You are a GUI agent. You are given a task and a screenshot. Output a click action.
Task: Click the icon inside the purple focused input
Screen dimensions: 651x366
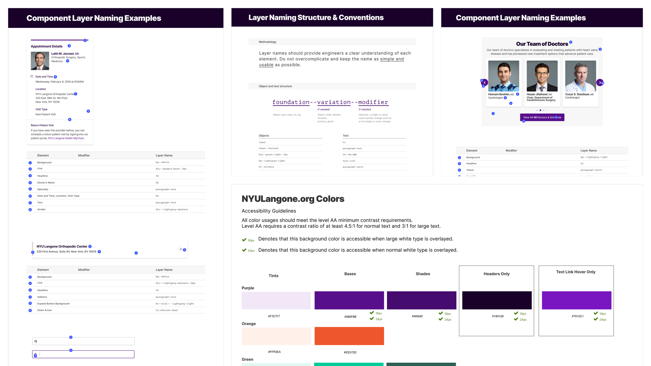35,355
